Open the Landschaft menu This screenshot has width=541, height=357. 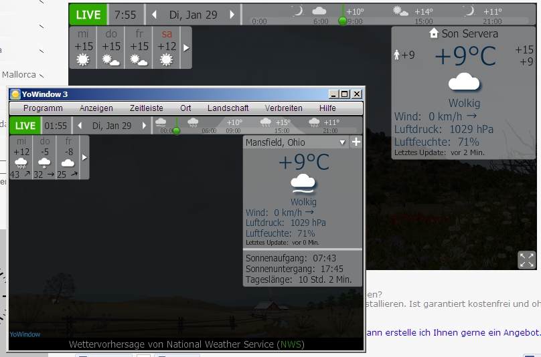coord(228,108)
